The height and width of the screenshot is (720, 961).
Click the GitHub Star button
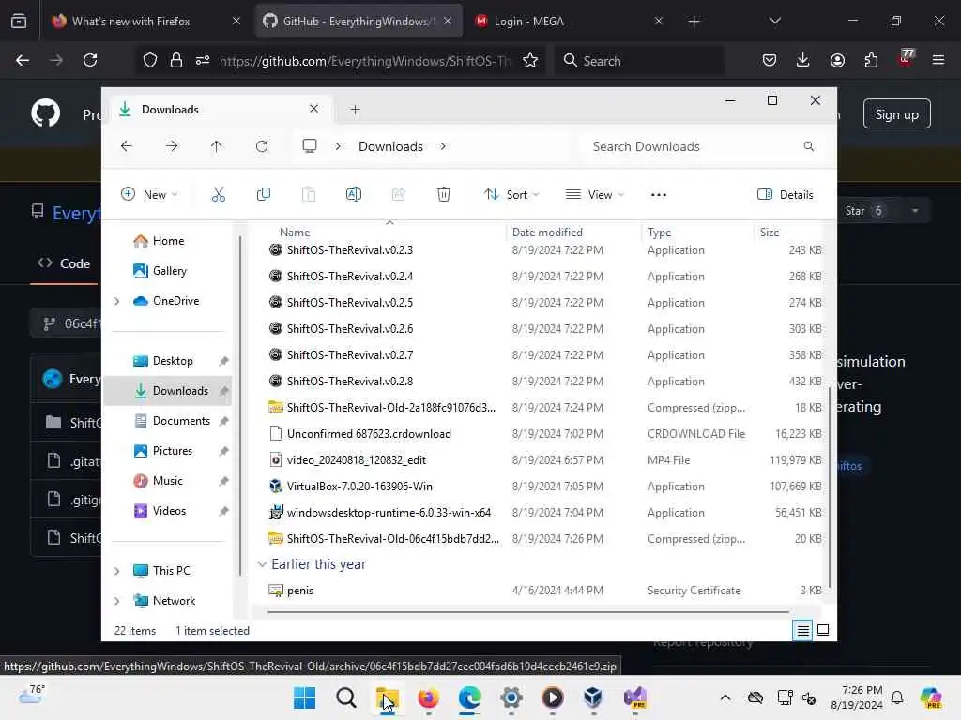coord(863,211)
